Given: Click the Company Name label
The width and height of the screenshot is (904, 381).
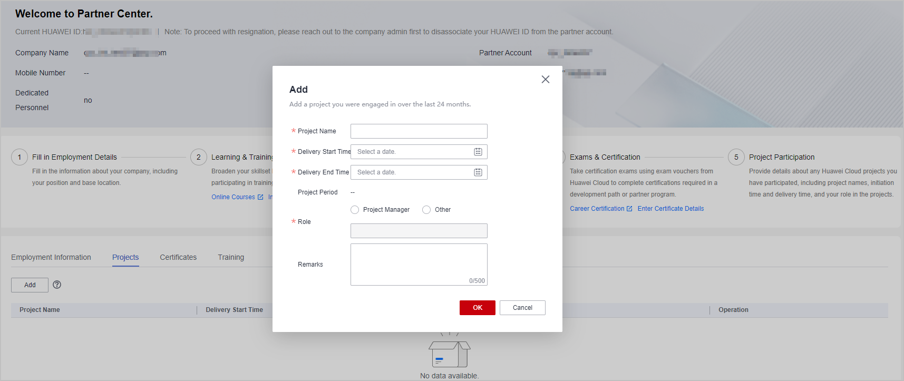Looking at the screenshot, I should point(42,53).
